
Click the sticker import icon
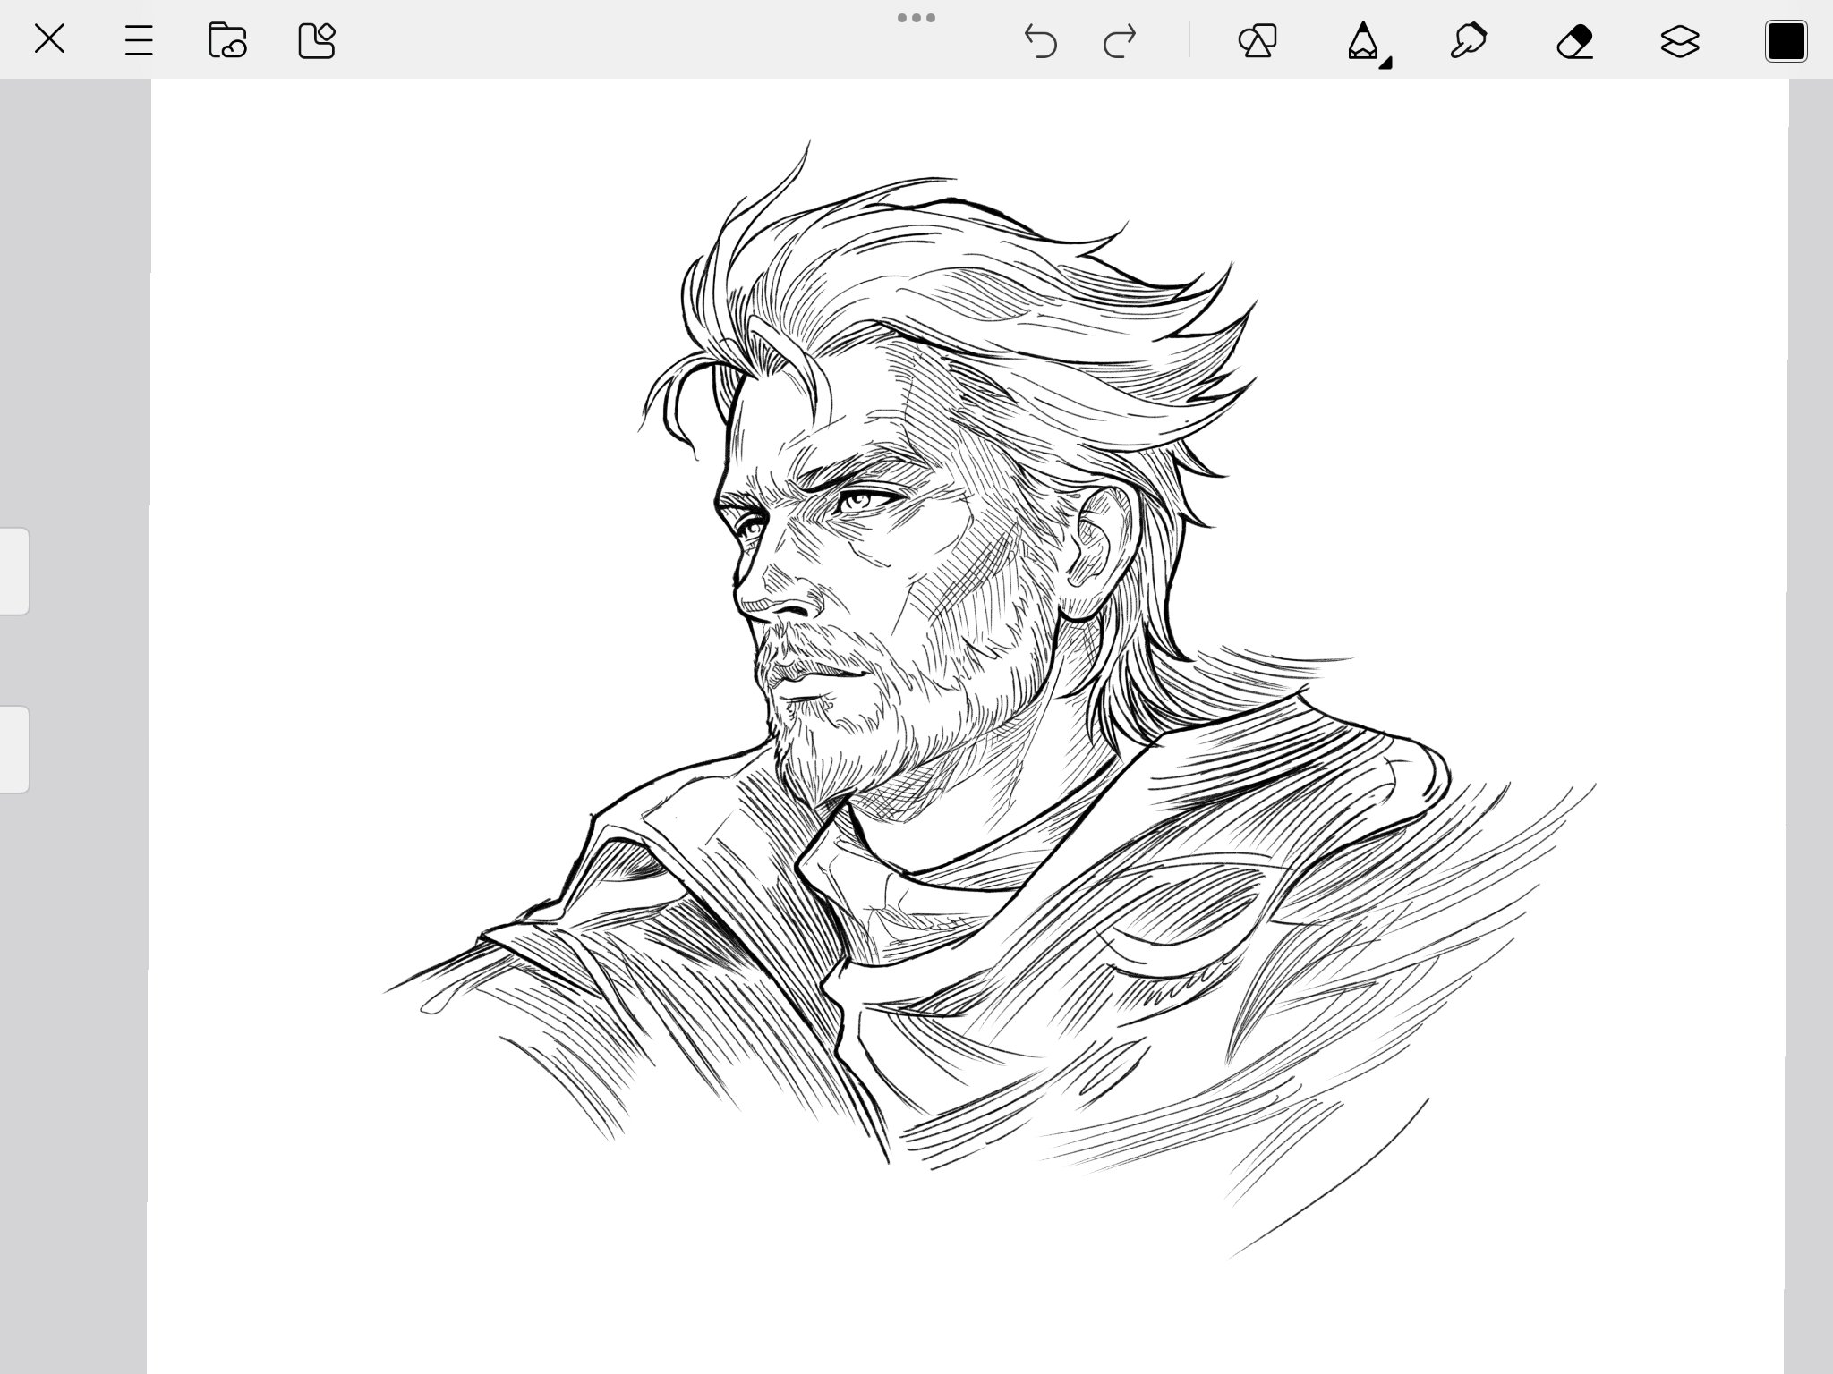316,40
